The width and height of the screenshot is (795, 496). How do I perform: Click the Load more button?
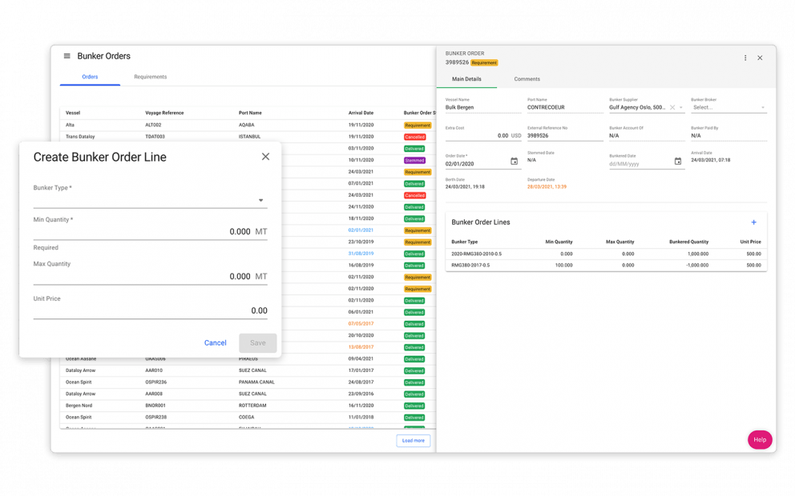[413, 441]
